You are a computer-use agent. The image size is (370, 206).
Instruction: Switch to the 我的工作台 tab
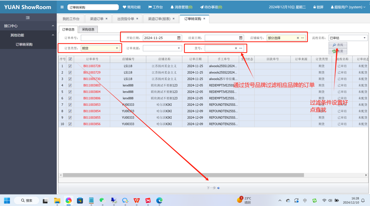coord(71,19)
